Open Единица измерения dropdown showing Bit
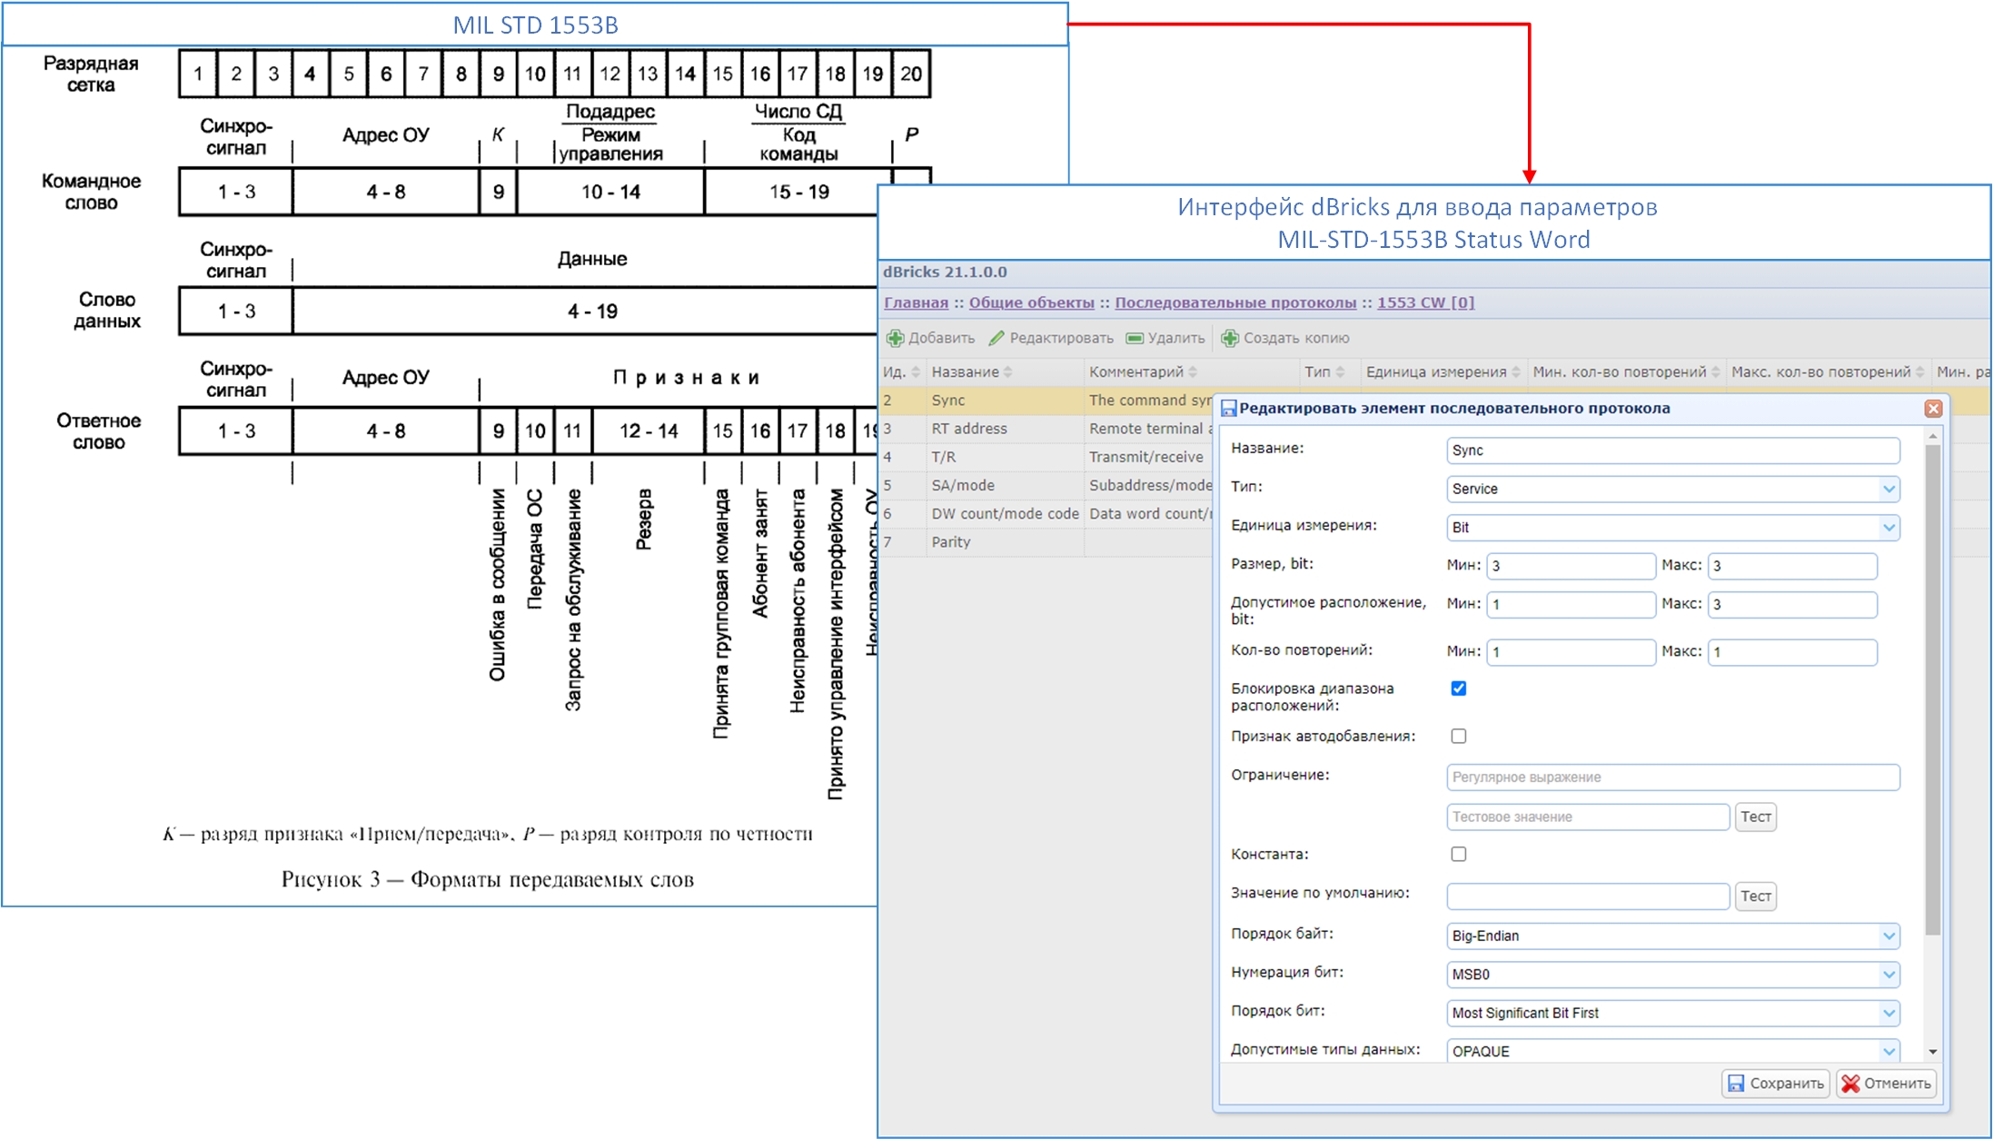 click(x=1673, y=528)
